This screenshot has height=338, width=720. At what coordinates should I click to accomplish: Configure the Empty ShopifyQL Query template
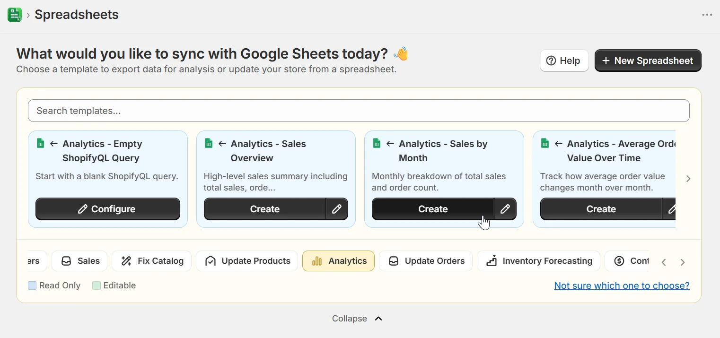(108, 209)
